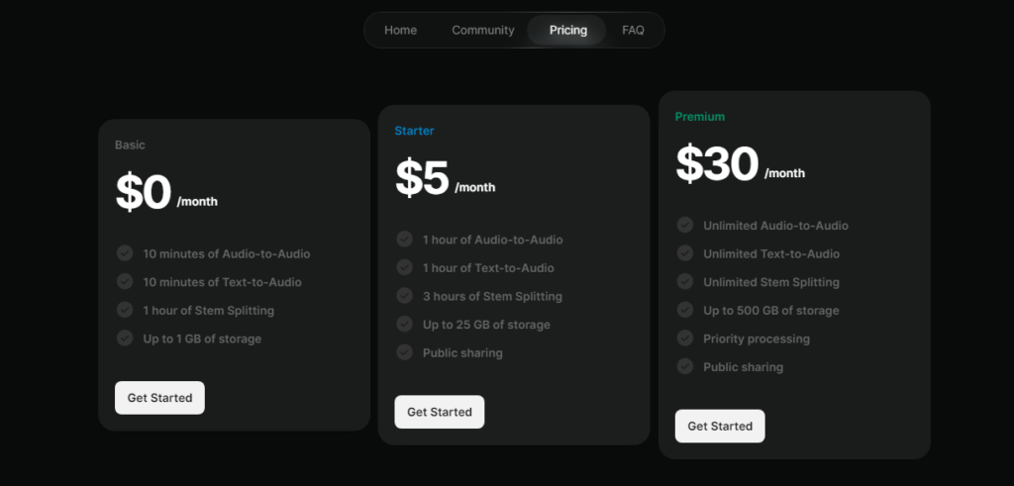Click checkmark icon next to Up to 25 GB storage
This screenshot has height=486, width=1014.
tap(404, 324)
